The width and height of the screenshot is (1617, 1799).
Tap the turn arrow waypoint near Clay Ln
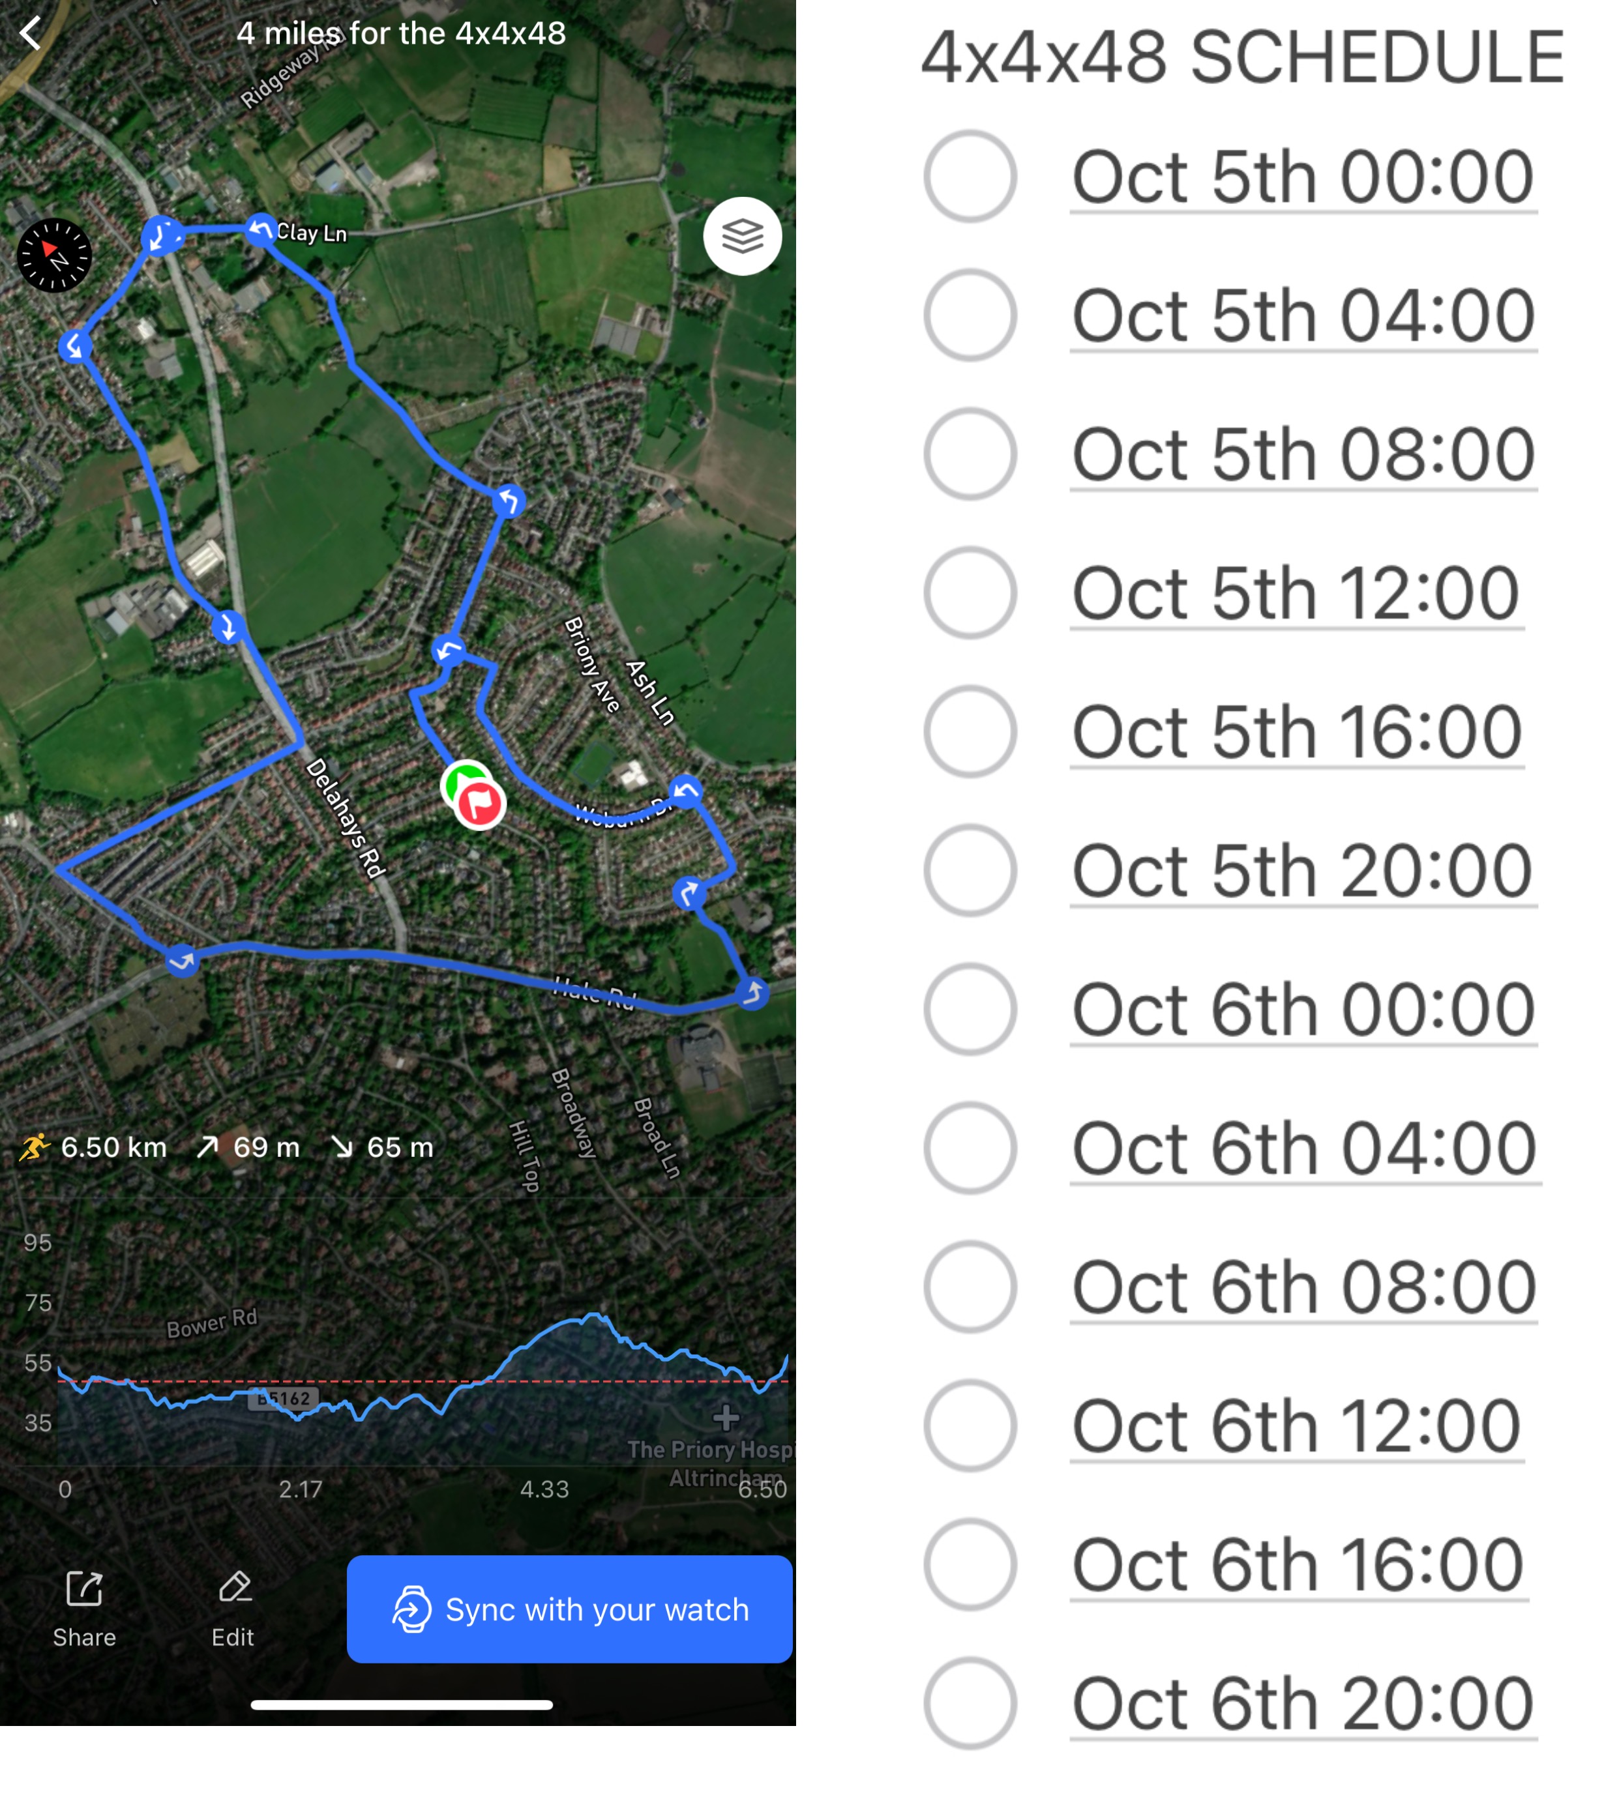click(260, 229)
